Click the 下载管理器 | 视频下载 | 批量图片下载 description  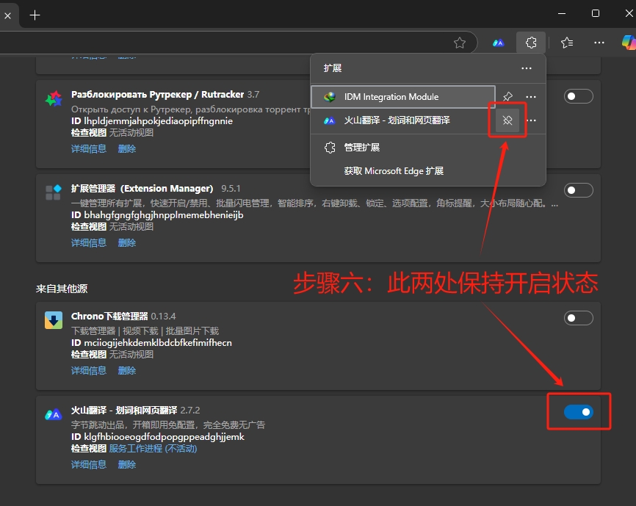[x=145, y=330]
